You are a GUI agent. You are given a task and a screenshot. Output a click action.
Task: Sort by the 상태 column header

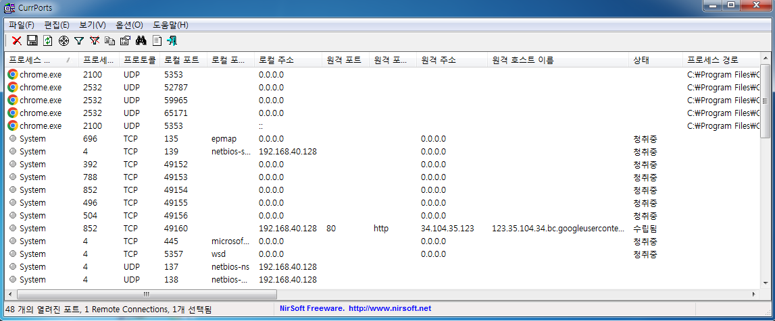[656, 60]
